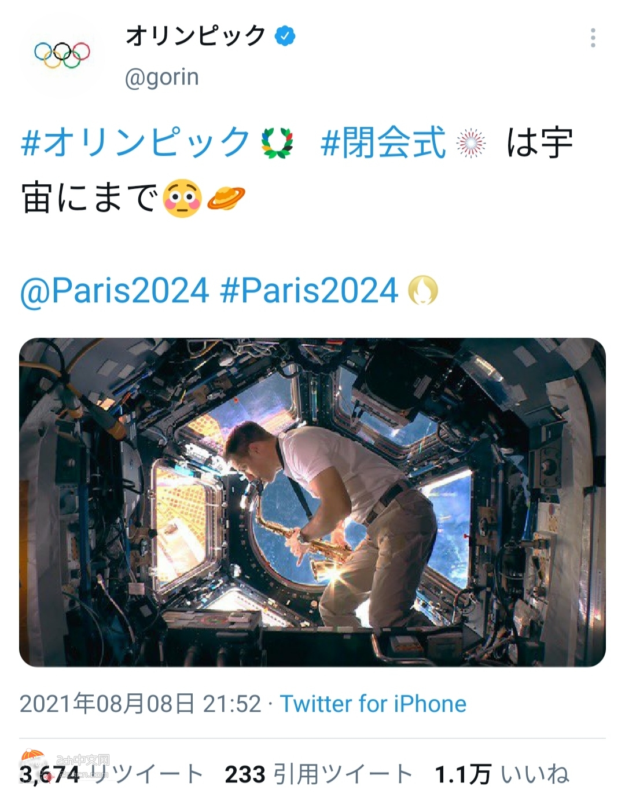View the 233 引用ツイート list
Image resolution: width=625 pixels, height=801 pixels.
(x=319, y=774)
